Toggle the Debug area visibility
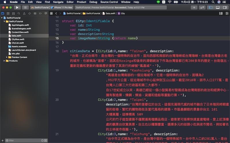This screenshot has width=230, height=143. click(218, 7)
